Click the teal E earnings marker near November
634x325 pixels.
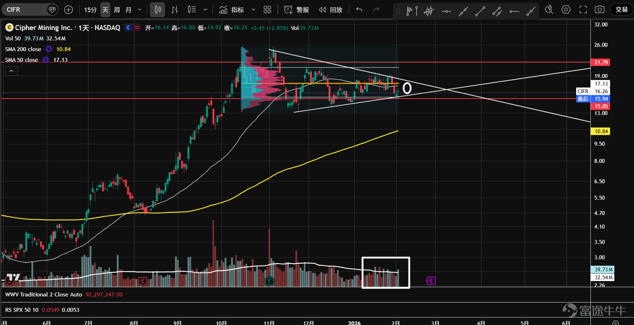pos(269,281)
